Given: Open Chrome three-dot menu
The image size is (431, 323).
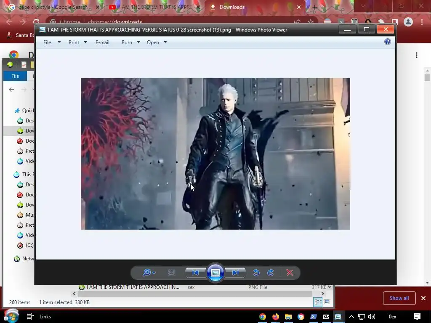Looking at the screenshot, I should point(422,22).
